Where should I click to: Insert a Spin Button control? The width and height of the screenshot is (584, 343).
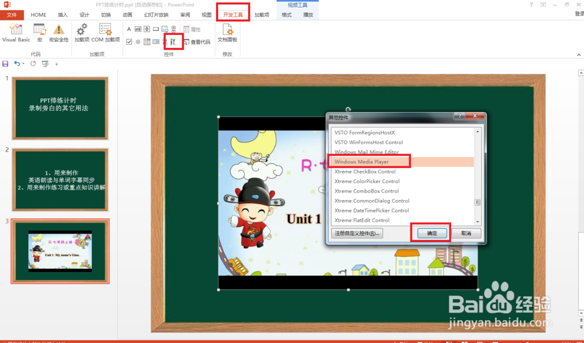[147, 29]
